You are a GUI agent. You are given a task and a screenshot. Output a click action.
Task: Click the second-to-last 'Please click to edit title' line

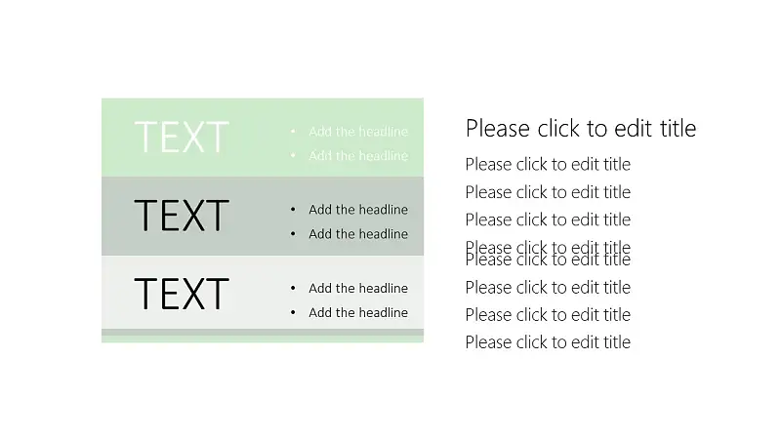[x=548, y=314]
